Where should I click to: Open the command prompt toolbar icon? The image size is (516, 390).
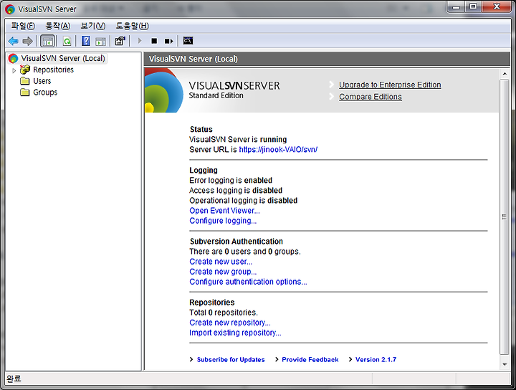coord(188,41)
